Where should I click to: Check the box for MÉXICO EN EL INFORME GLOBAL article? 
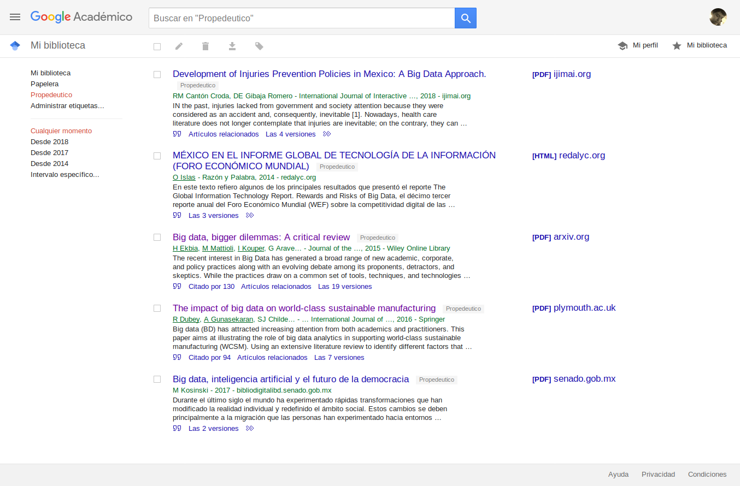tap(157, 156)
